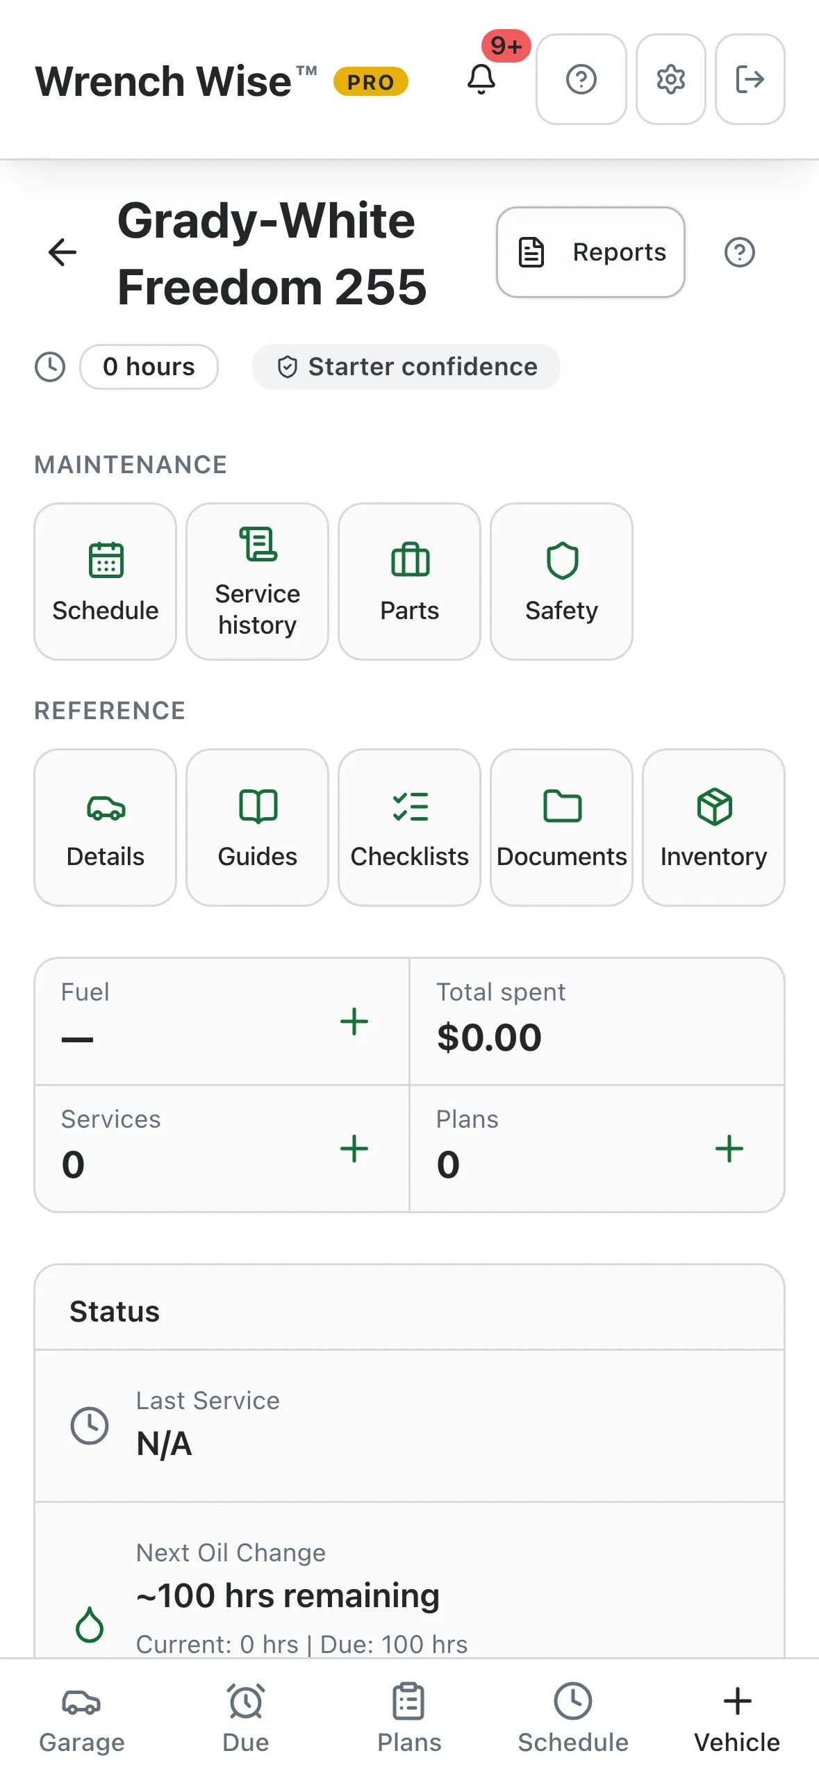The image size is (819, 1776).
Task: Click the Wrench Wise logo title
Action: (176, 81)
